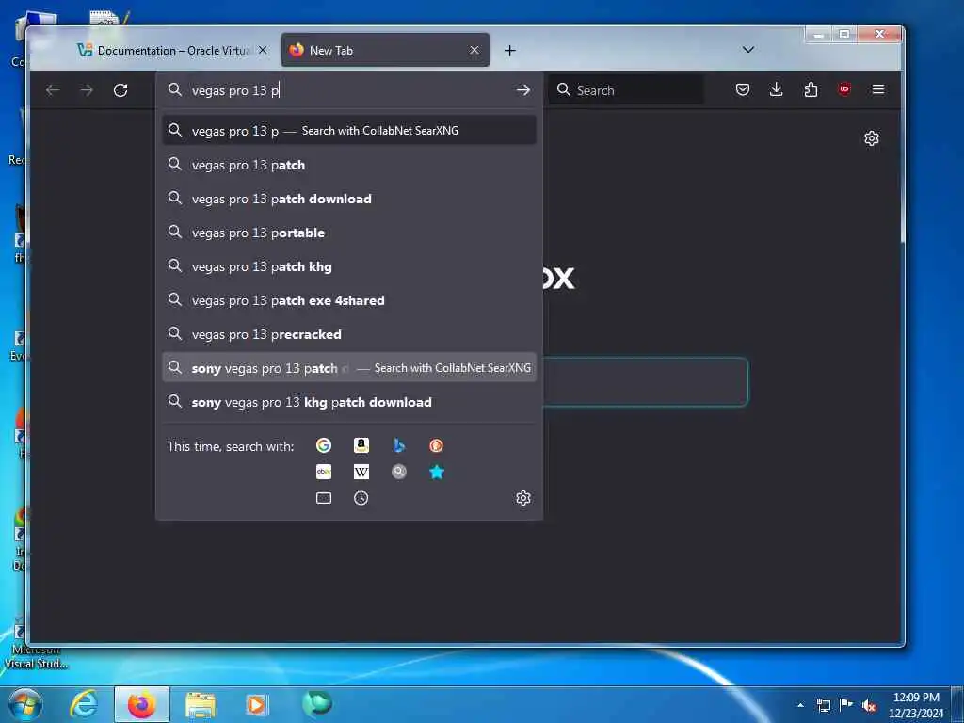Click the New Tab page search field
964x723 pixels.
[x=646, y=382]
